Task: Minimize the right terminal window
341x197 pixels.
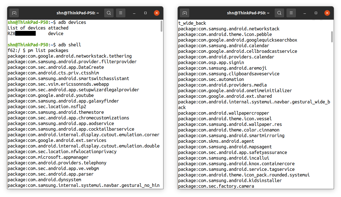Action: 305,13
